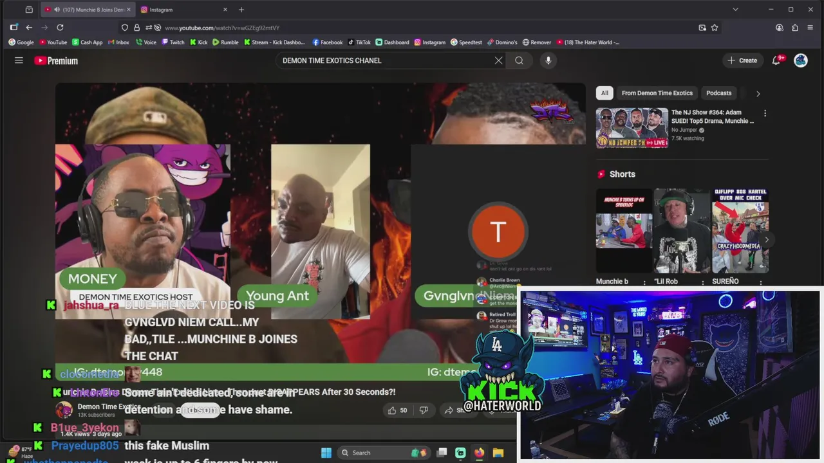Start voice search with microphone icon
The image size is (824, 463).
(x=548, y=60)
